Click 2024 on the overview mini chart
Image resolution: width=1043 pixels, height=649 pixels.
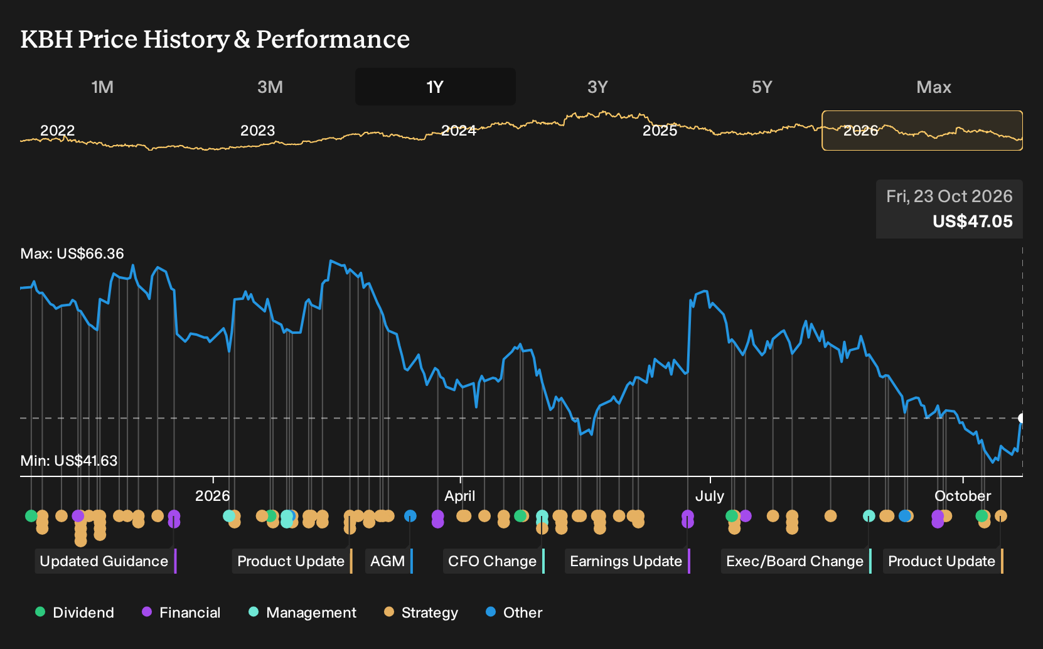[458, 131]
